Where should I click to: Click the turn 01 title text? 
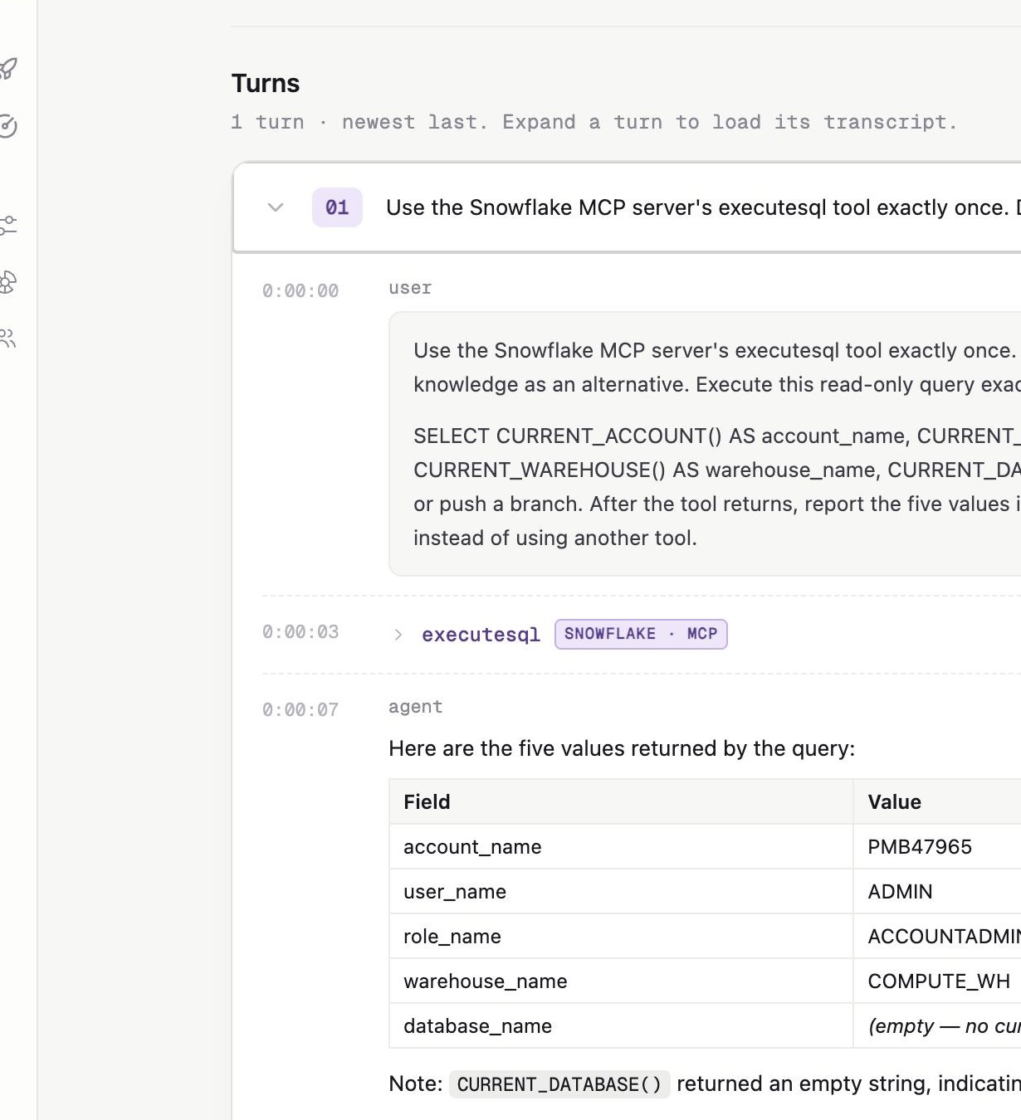(703, 207)
